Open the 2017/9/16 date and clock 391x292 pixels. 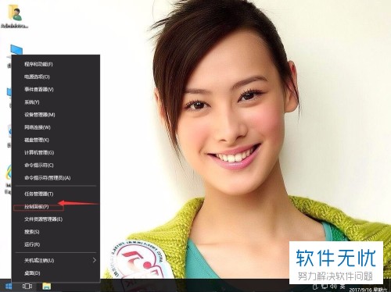coord(368,290)
